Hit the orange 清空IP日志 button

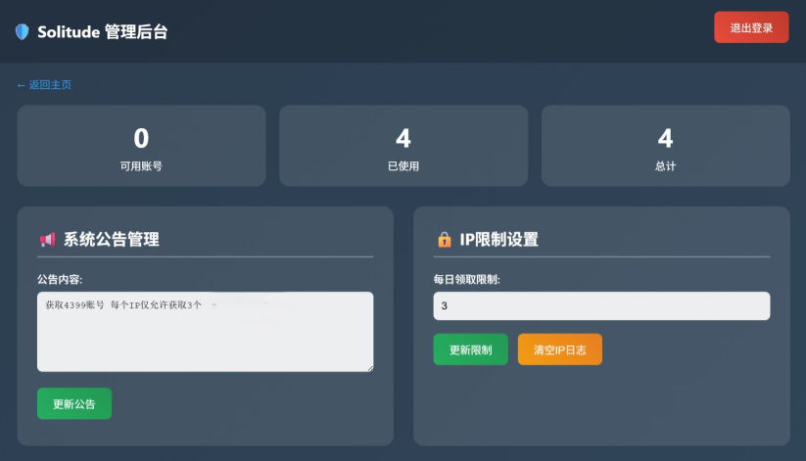(x=559, y=349)
